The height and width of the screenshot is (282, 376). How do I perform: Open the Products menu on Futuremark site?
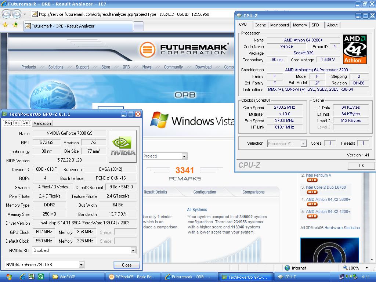point(29,67)
